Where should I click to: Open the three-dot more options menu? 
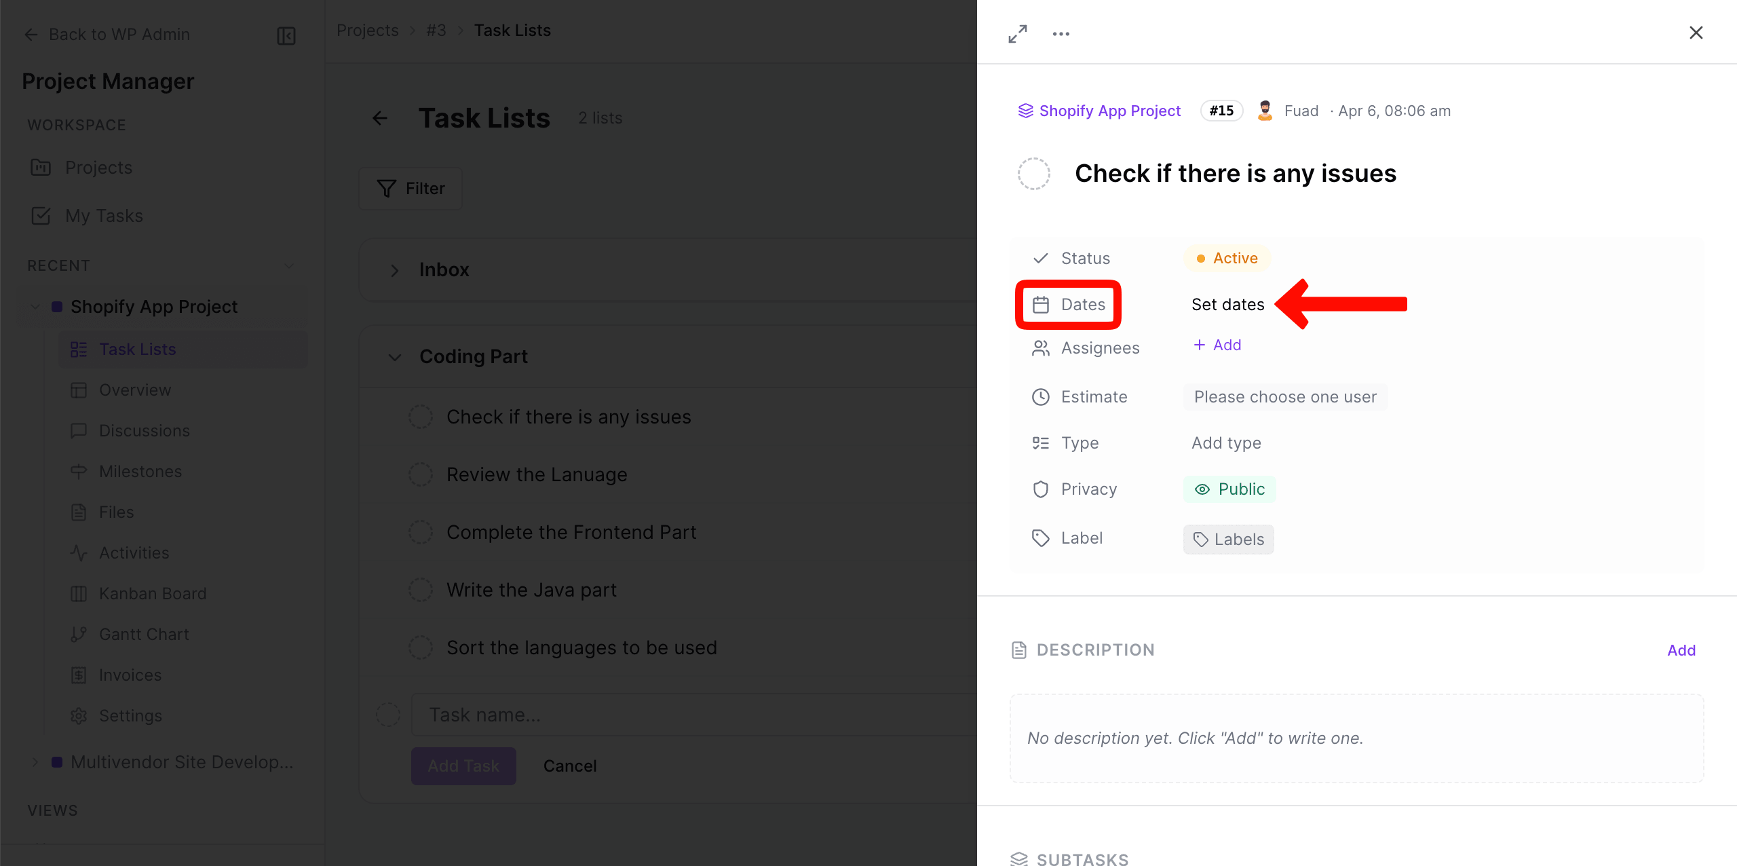(1061, 34)
